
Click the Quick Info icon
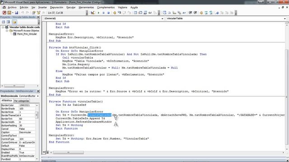click(x=174, y=13)
